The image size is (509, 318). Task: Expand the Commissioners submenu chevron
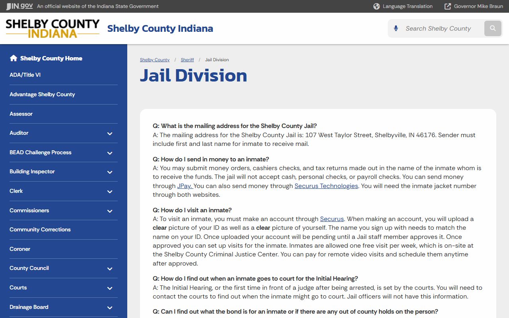110,211
